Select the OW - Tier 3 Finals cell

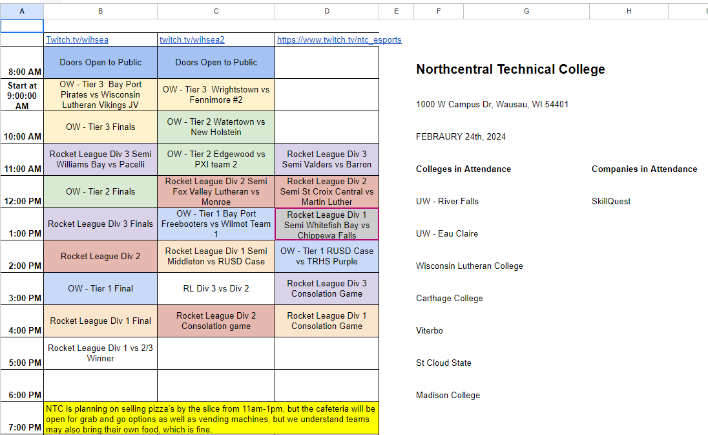pos(100,127)
